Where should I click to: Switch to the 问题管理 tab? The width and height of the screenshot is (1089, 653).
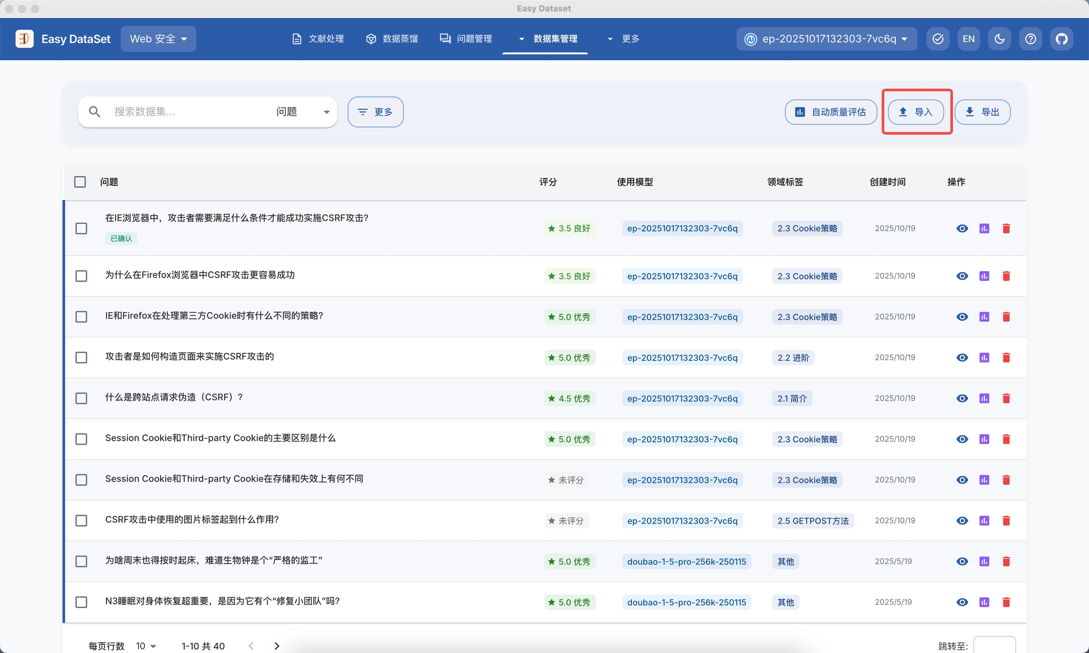click(466, 39)
